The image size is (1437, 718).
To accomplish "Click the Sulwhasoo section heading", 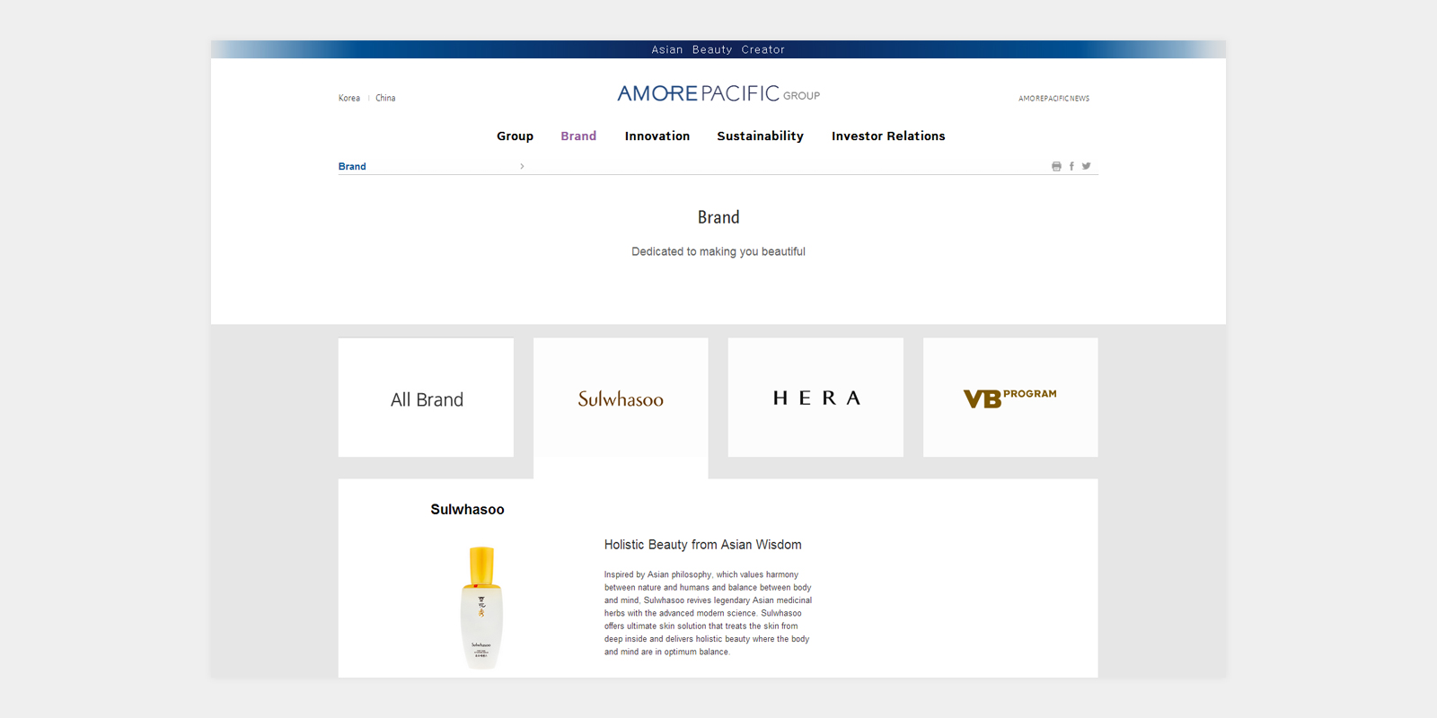I will [x=467, y=510].
